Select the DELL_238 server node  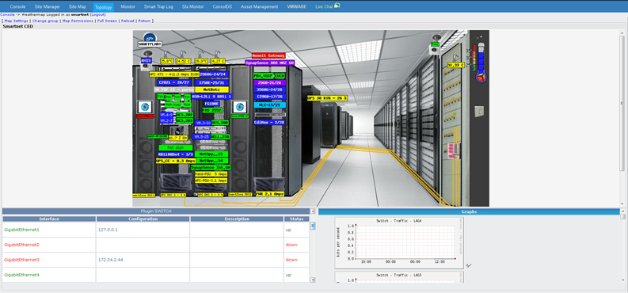(220, 137)
